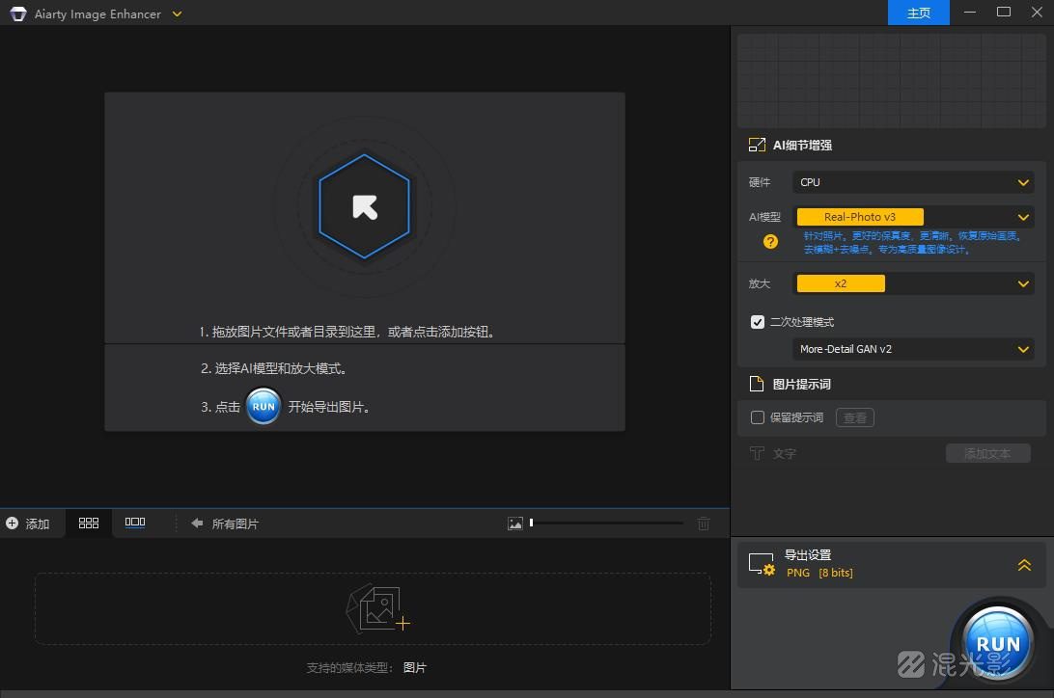
Task: Click the trash delete icon
Action: point(704,523)
